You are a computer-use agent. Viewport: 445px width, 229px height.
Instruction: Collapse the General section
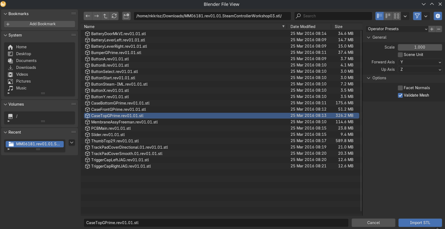coord(369,37)
